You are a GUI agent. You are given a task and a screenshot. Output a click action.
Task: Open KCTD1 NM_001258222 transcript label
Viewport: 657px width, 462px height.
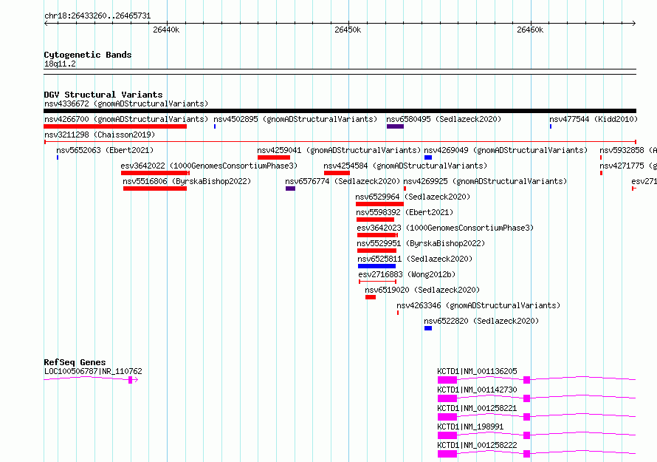tap(477, 445)
